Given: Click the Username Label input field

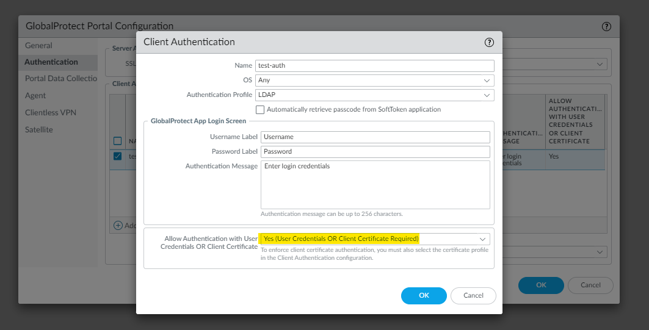Looking at the screenshot, I should click(375, 137).
